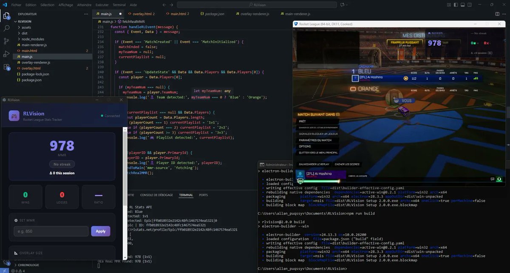Click the ruler icon beside OVERLAY SIZE
The image size is (510, 273).
coord(15,253)
